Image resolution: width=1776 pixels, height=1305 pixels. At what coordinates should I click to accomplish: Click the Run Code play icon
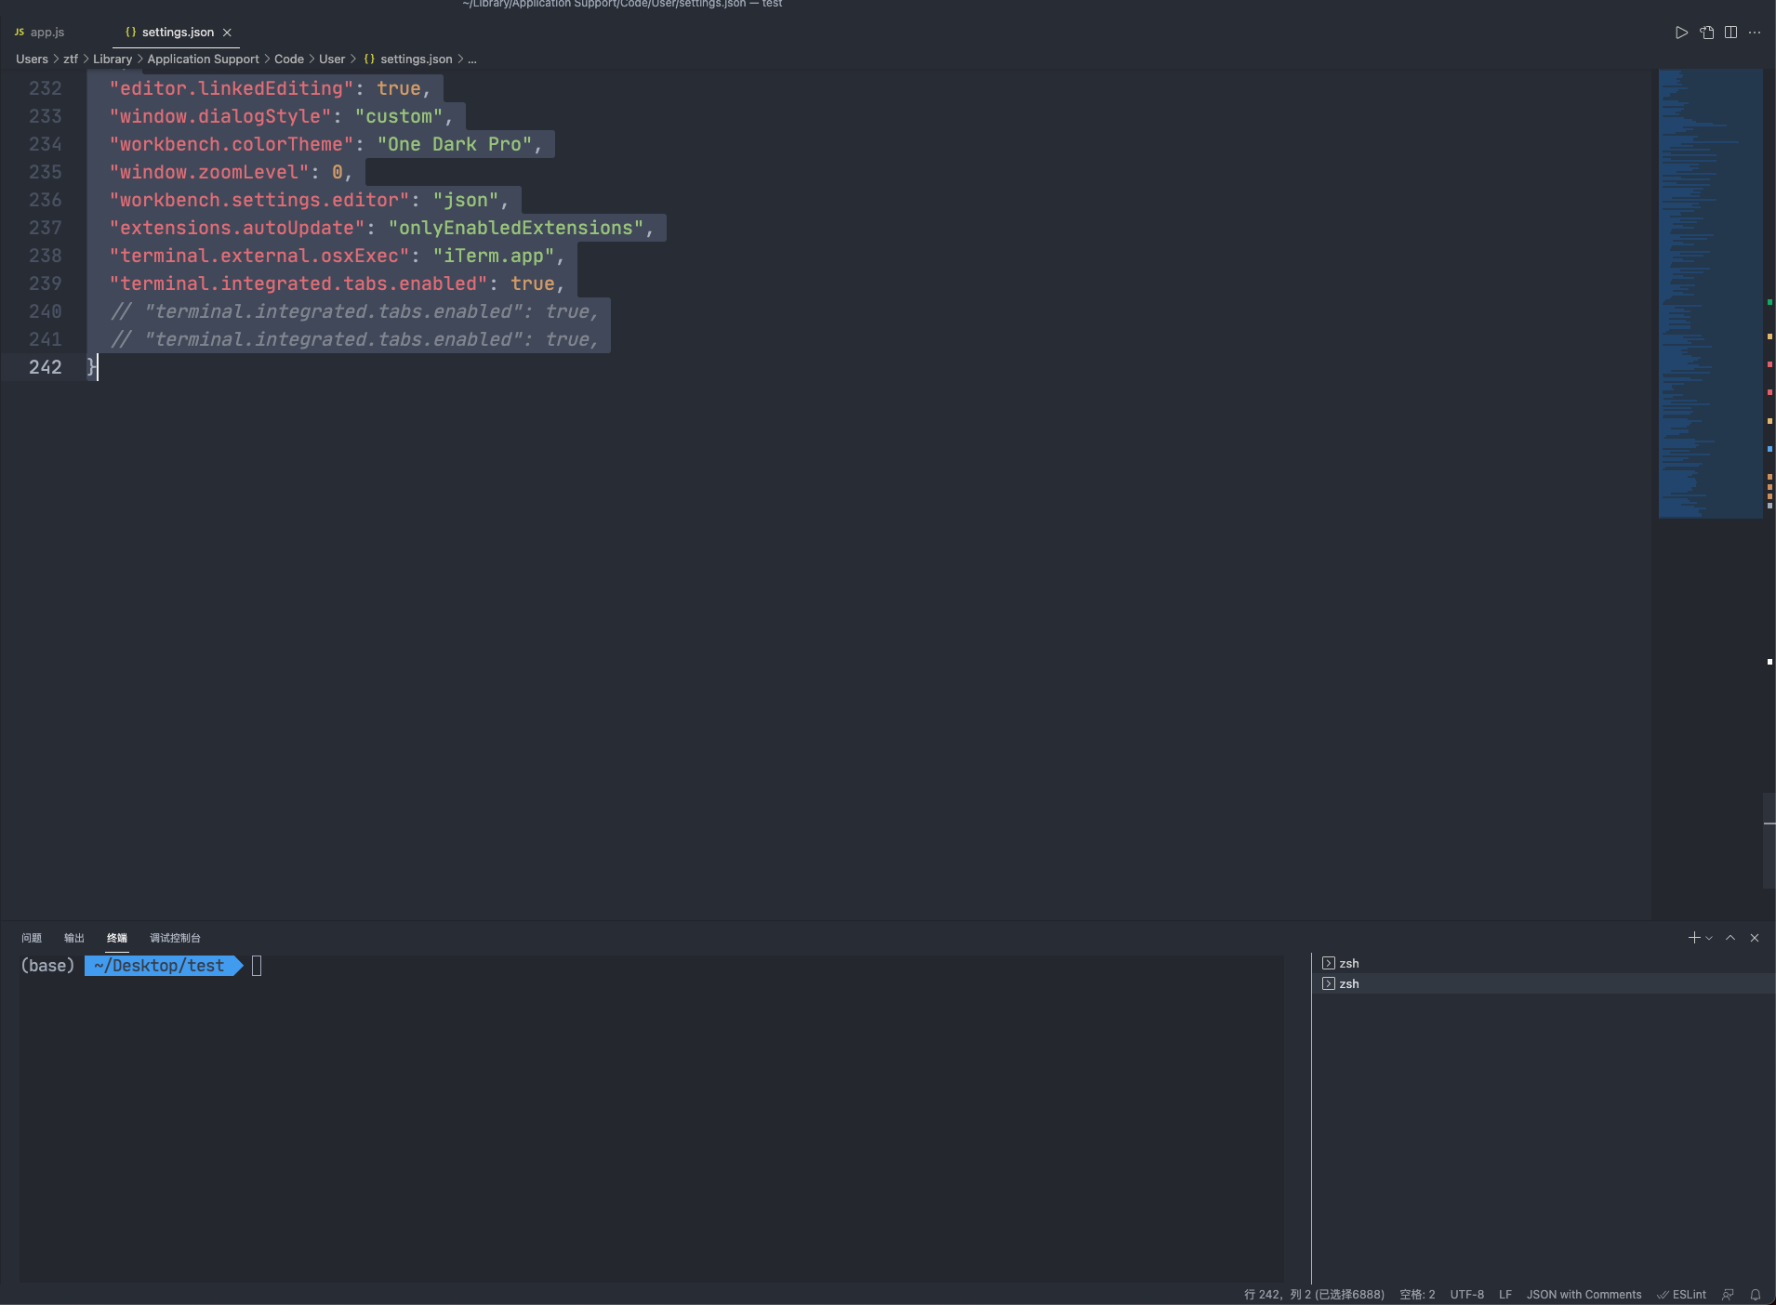coord(1681,32)
